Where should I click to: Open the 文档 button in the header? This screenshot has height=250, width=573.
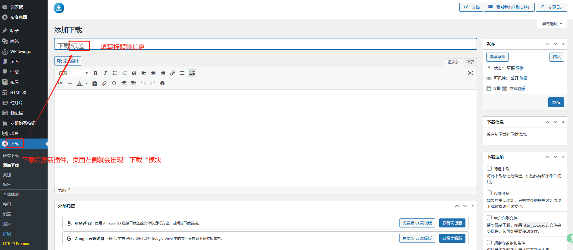[471, 7]
